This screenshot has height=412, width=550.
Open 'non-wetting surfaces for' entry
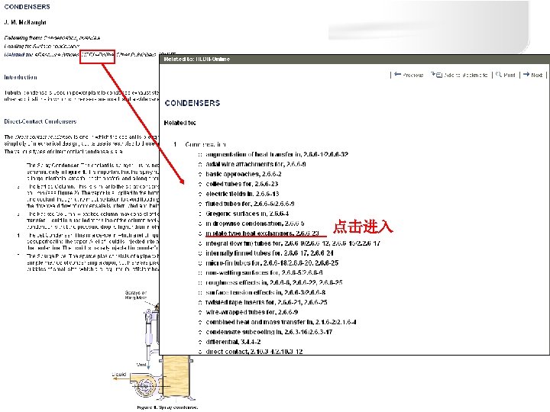pos(264,272)
